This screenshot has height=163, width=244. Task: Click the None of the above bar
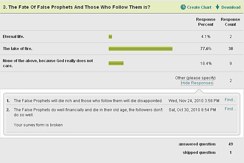[x=116, y=63]
